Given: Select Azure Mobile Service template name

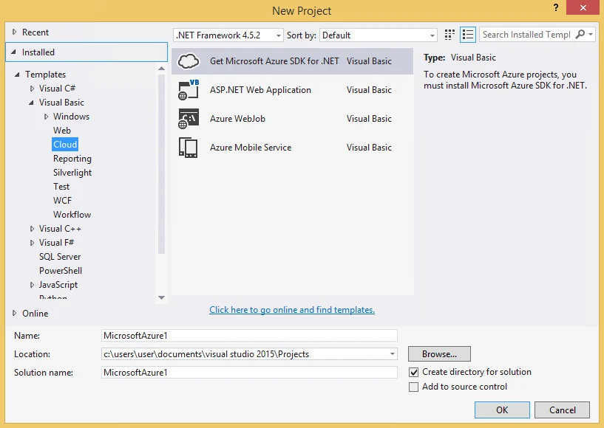Looking at the screenshot, I should pos(251,148).
